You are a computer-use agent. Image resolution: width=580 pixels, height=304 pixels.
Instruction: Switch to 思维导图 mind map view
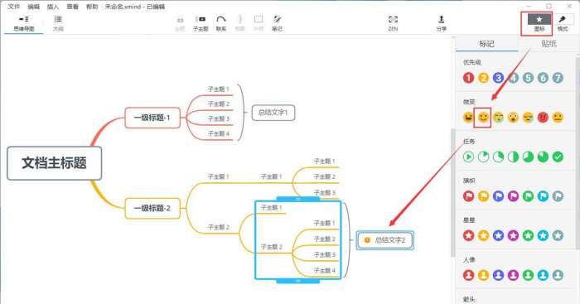point(24,23)
